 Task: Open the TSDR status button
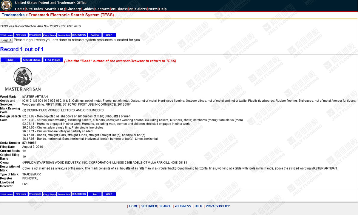click(x=10, y=60)
